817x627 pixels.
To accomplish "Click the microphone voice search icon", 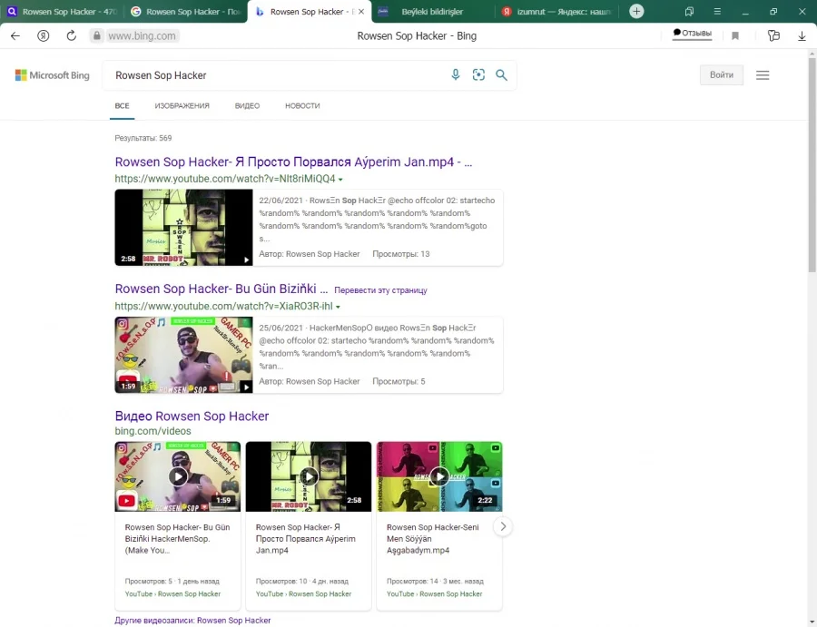I will coord(456,75).
